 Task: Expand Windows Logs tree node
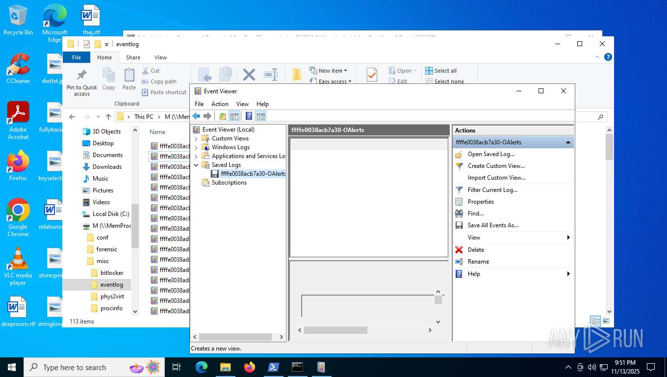click(x=196, y=147)
